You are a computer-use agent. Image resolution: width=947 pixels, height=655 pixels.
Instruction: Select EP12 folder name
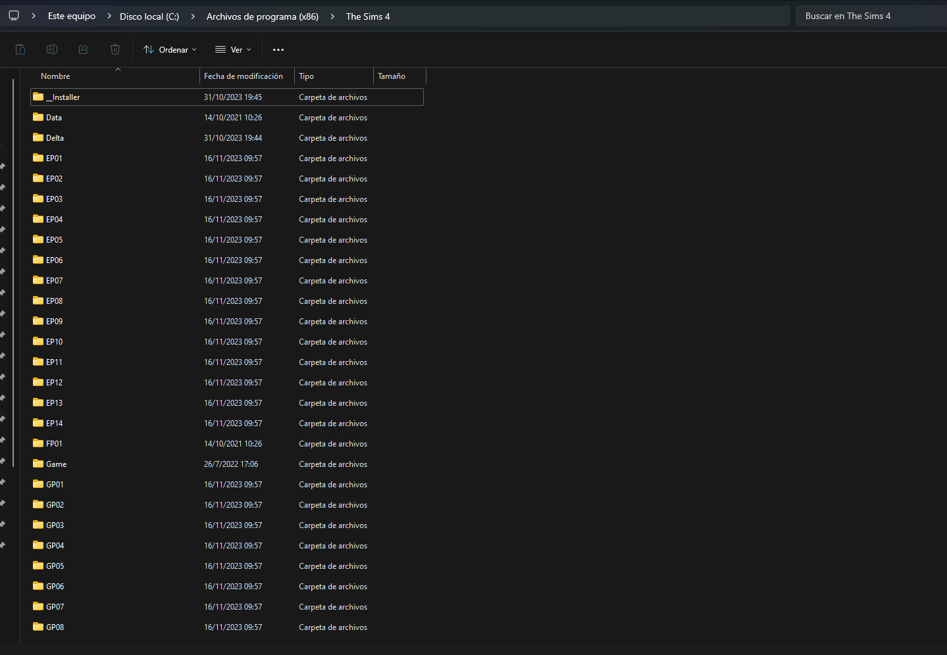(x=55, y=383)
